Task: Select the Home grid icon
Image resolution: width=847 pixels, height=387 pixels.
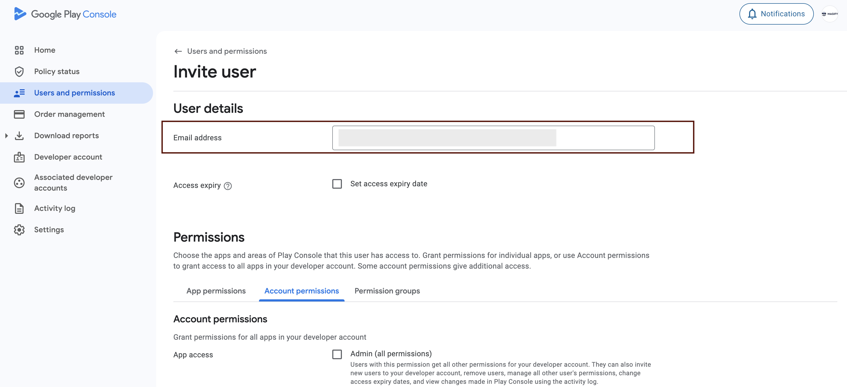Action: point(19,50)
